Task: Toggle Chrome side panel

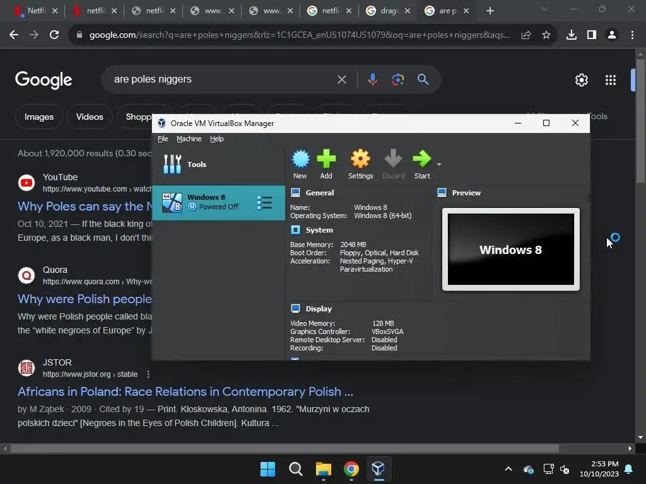Action: pos(592,35)
